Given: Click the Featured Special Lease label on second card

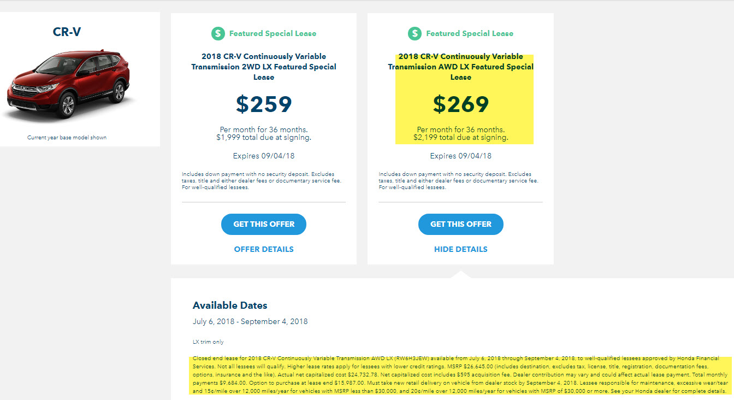Looking at the screenshot, I should pos(470,33).
